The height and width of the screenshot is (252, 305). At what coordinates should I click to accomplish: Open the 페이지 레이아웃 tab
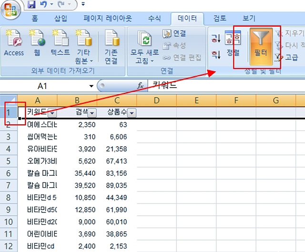(x=108, y=19)
